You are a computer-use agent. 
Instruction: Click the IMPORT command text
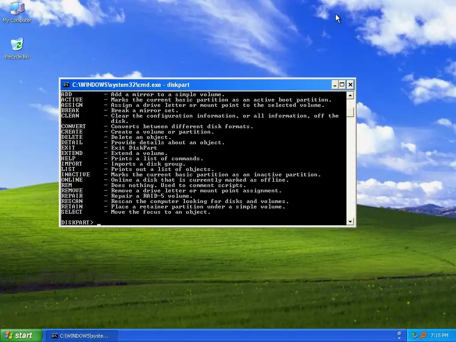coord(72,164)
